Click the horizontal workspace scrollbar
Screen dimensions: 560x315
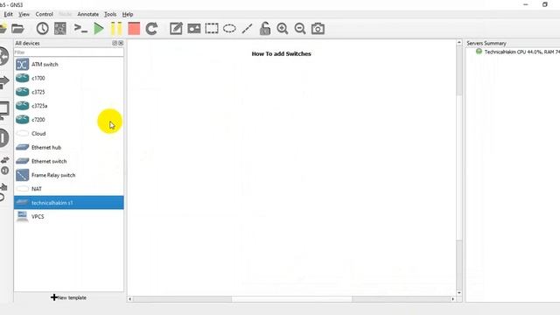pyautogui.click(x=291, y=299)
